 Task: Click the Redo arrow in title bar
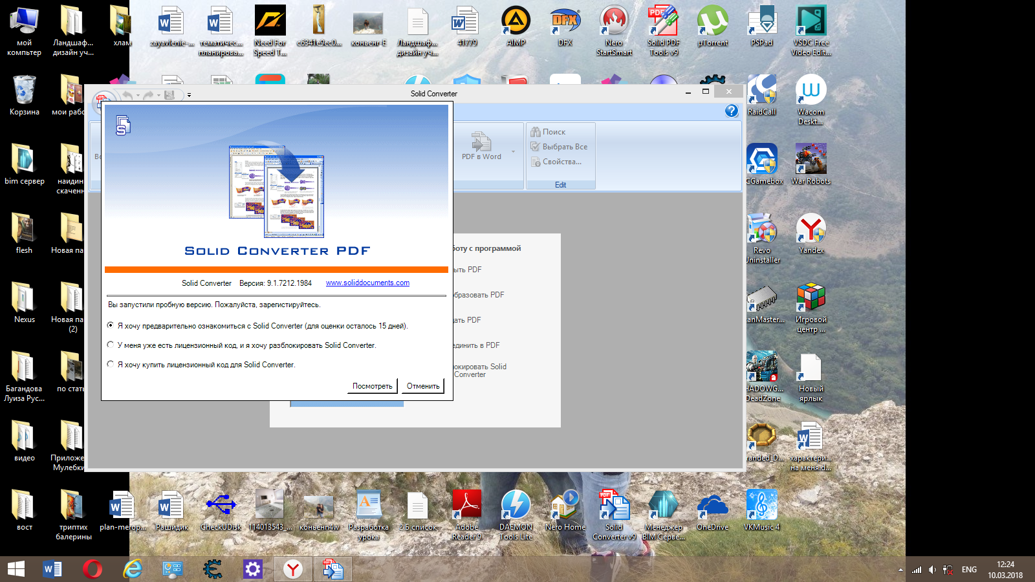pyautogui.click(x=148, y=95)
